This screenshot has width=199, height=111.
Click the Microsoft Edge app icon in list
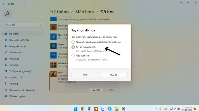(x=53, y=19)
